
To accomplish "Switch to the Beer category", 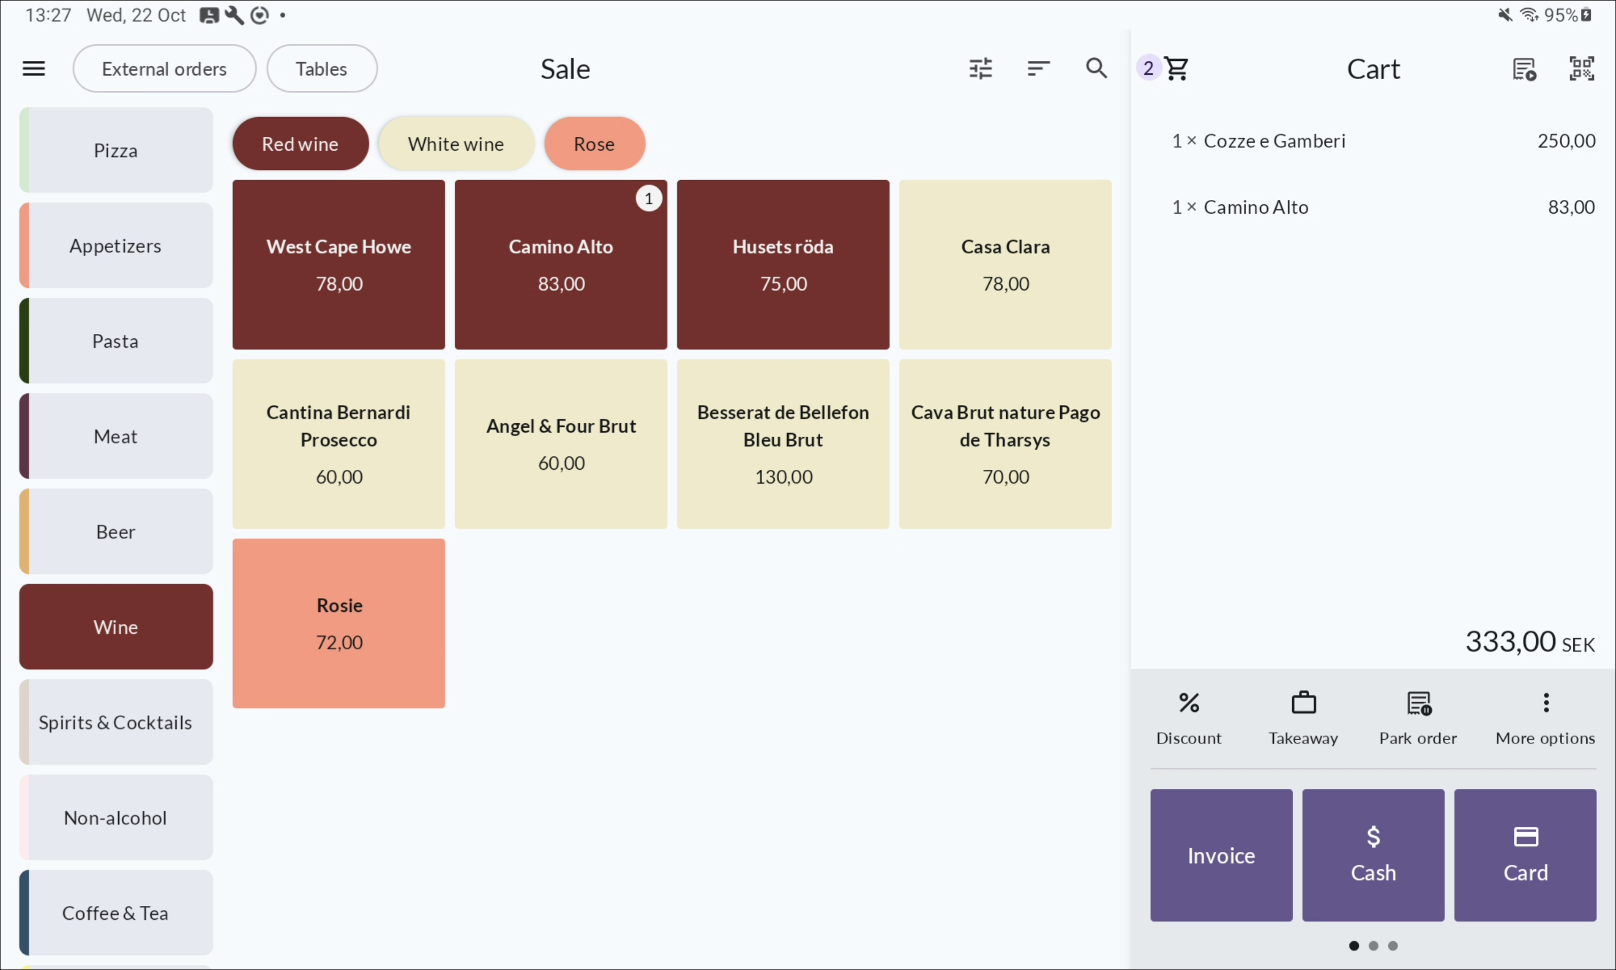I will tap(115, 531).
